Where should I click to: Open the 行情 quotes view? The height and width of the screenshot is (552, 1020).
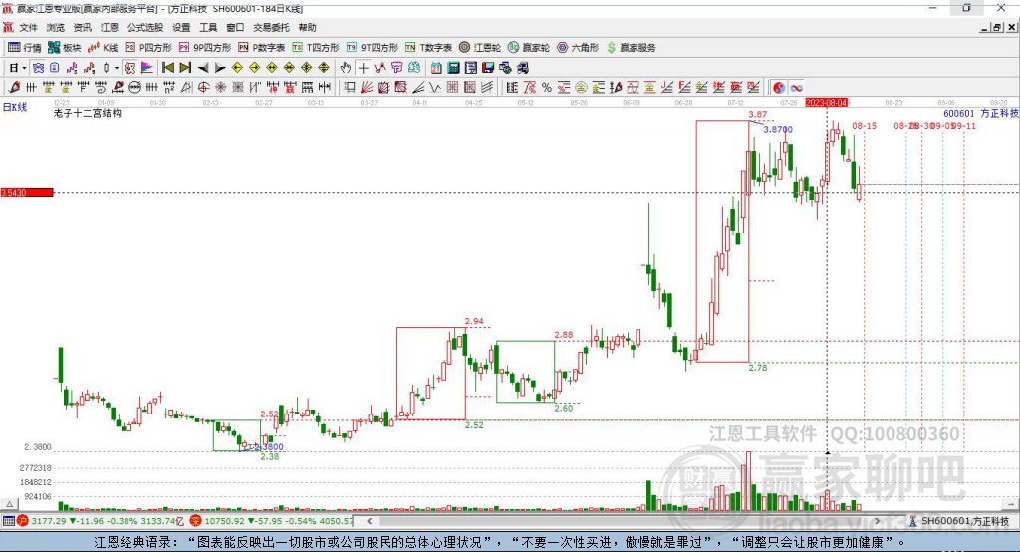pos(24,48)
